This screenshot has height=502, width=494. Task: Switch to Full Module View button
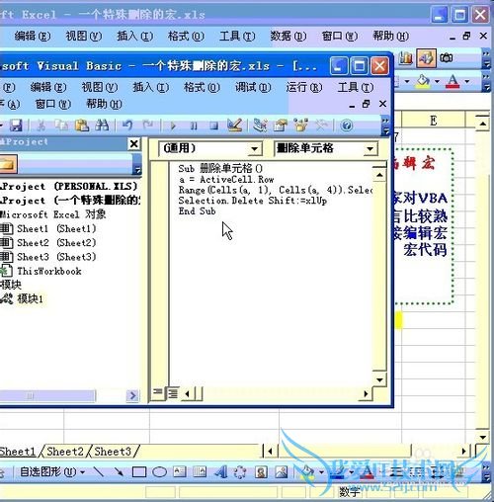[173, 392]
